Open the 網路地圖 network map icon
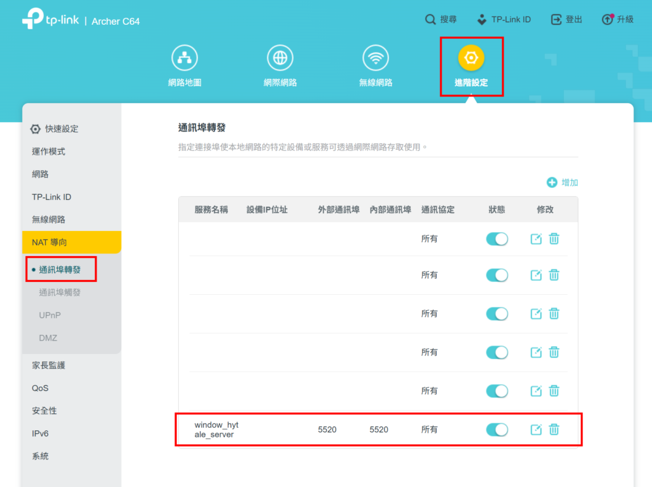The width and height of the screenshot is (652, 487). coord(185,59)
